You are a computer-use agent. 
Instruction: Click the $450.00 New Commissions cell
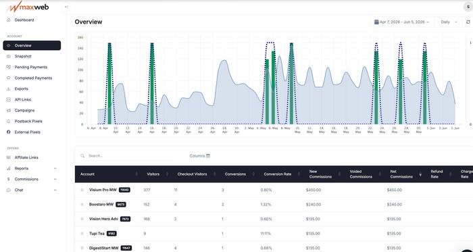coord(313,190)
